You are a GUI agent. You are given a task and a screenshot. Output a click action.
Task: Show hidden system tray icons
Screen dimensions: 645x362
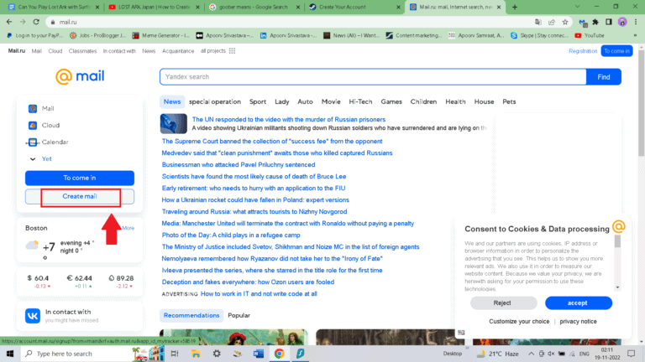pyautogui.click(x=531, y=354)
